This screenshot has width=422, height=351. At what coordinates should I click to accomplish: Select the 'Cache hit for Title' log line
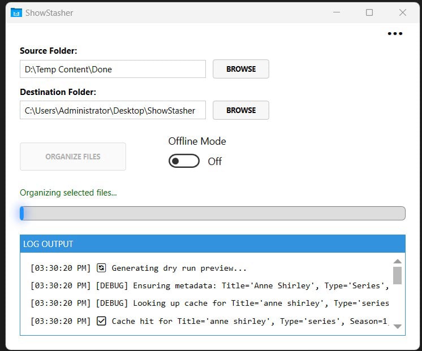tap(210, 321)
